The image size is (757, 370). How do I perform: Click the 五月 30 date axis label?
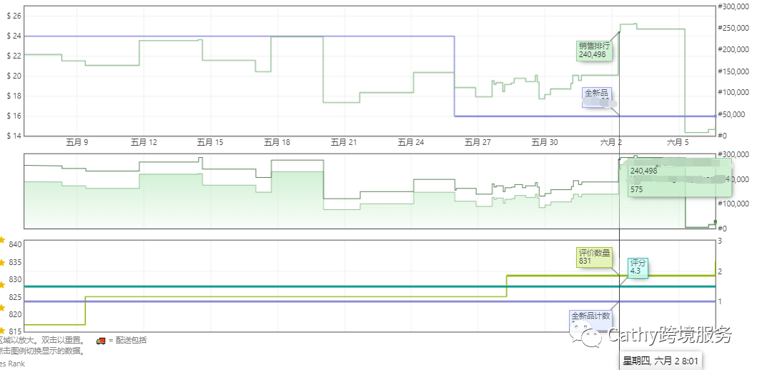click(545, 142)
